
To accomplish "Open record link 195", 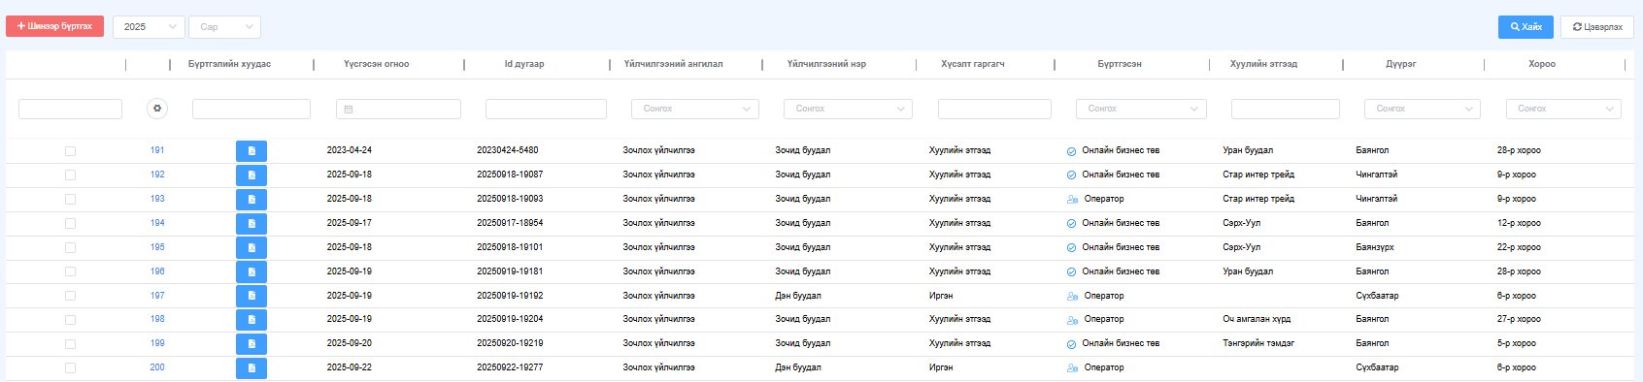I will 157,247.
